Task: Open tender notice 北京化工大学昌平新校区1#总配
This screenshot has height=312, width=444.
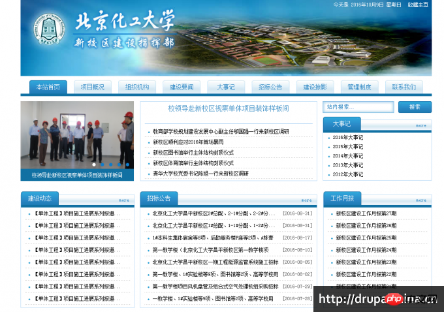Action: (214, 226)
